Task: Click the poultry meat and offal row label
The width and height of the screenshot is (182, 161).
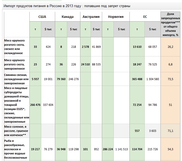Action: [x=16, y=105]
